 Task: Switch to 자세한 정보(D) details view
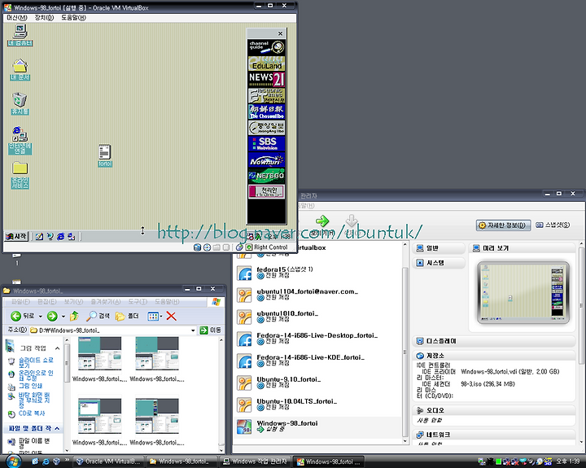503,225
